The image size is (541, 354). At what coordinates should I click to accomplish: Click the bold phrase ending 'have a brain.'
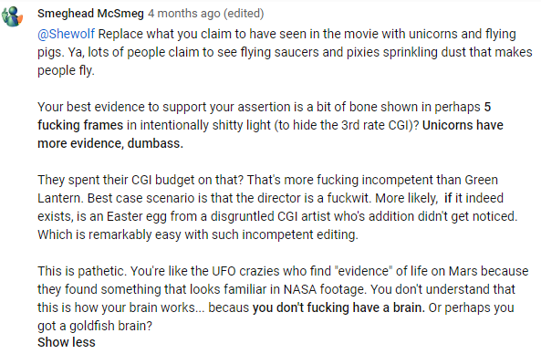point(338,307)
